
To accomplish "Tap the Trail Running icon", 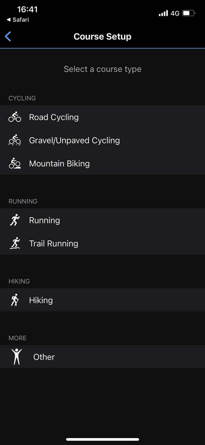I will 15,243.
